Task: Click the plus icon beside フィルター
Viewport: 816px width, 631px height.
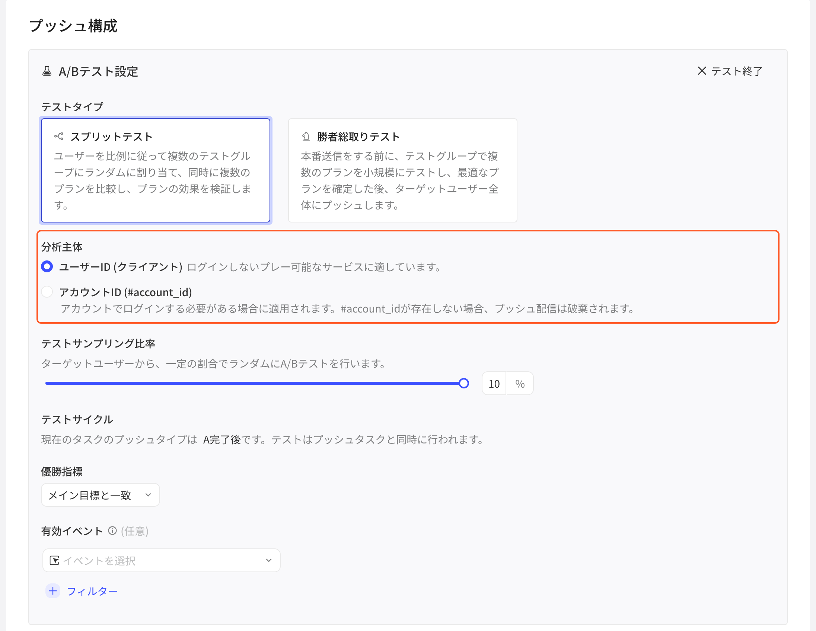Action: (53, 591)
